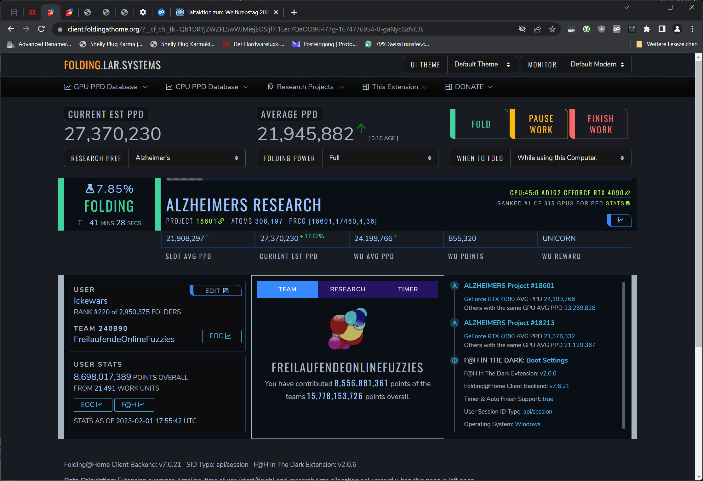This screenshot has height=481, width=703.
Task: Click the share page icon
Action: pos(537,29)
